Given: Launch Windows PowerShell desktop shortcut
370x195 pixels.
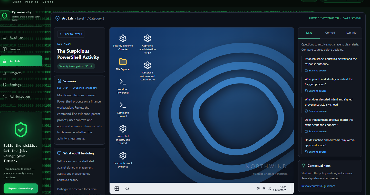Looking at the screenshot, I should tap(123, 86).
